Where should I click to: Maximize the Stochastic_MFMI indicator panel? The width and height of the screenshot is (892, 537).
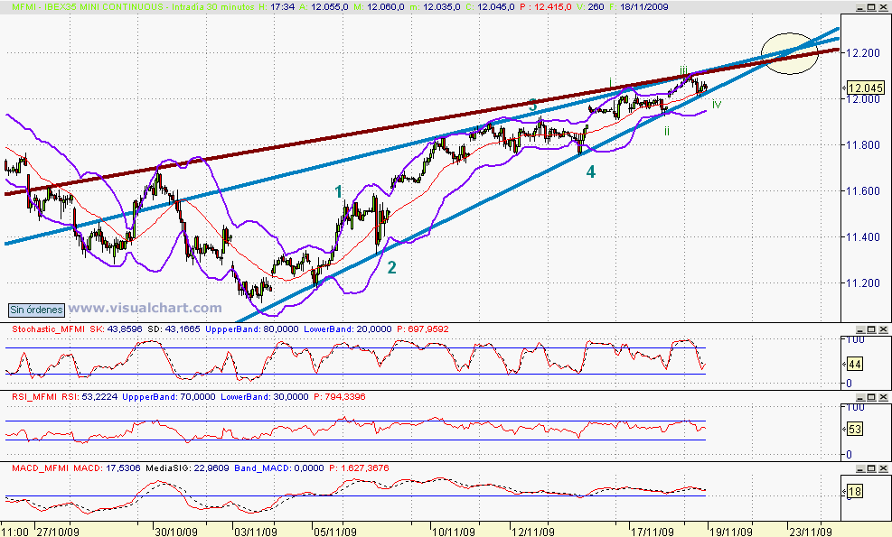(x=871, y=329)
